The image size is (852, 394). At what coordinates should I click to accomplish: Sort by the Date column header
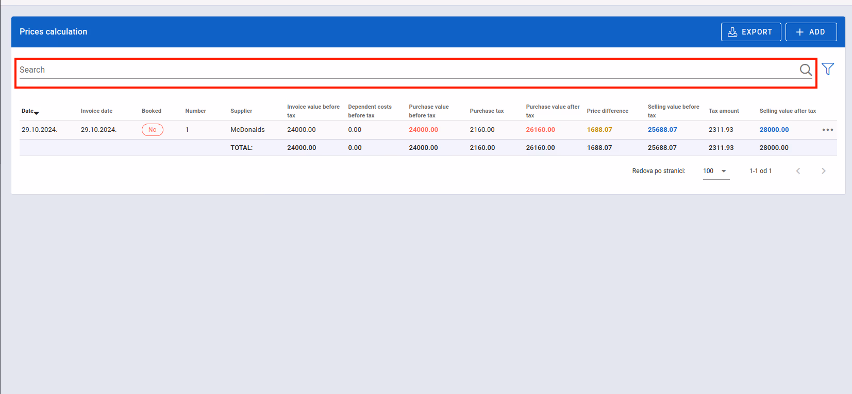[30, 111]
